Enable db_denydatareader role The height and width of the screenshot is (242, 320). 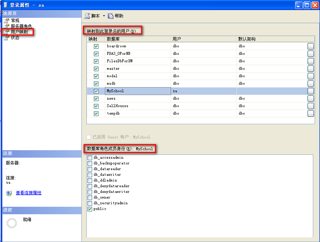(x=90, y=186)
